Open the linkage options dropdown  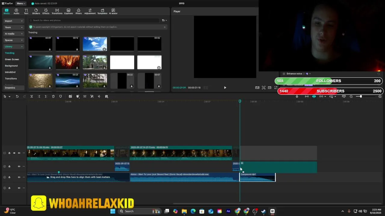pos(325,97)
